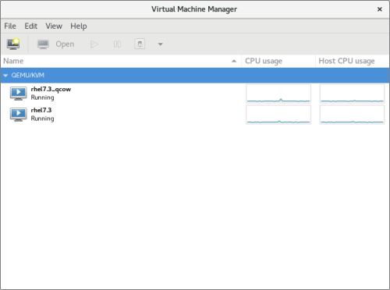The height and width of the screenshot is (290, 390).
Task: Click rhel7.3 Host CPU usage graph
Action: pyautogui.click(x=352, y=115)
